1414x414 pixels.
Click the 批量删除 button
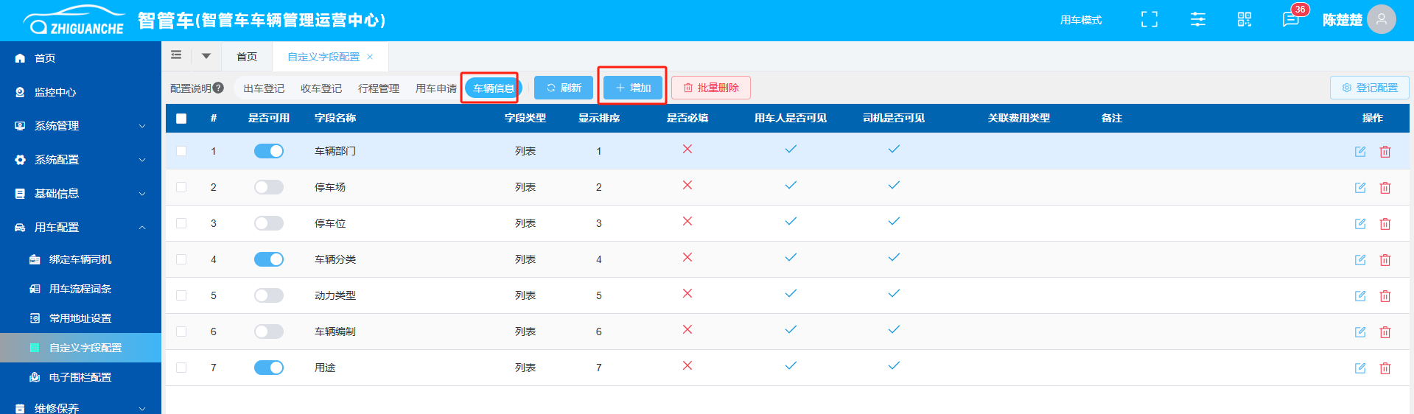(711, 88)
